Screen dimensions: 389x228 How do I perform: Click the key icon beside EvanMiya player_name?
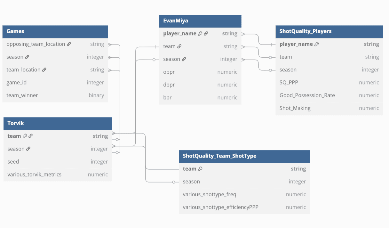click(200, 33)
